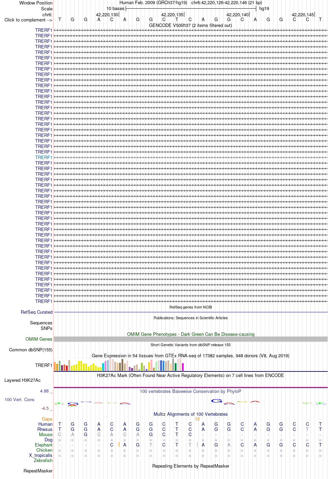The height and width of the screenshot is (479, 328).
Task: Click the chr6:42,220,126-42,220,146 (21 bp) coordinates
Action: tap(226, 2)
